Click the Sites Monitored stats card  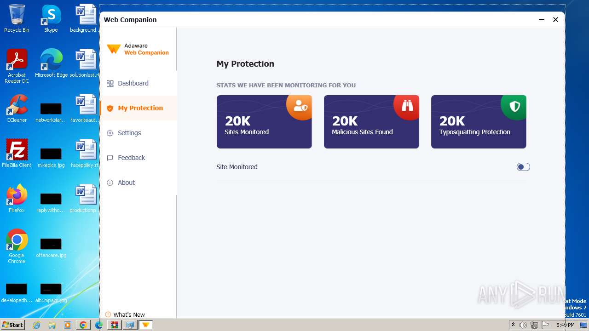pyautogui.click(x=264, y=122)
